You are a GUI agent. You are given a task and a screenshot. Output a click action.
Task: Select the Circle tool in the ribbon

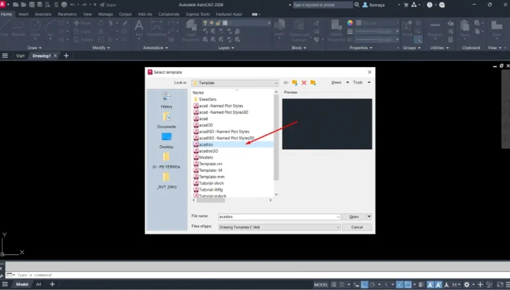pyautogui.click(x=35, y=29)
